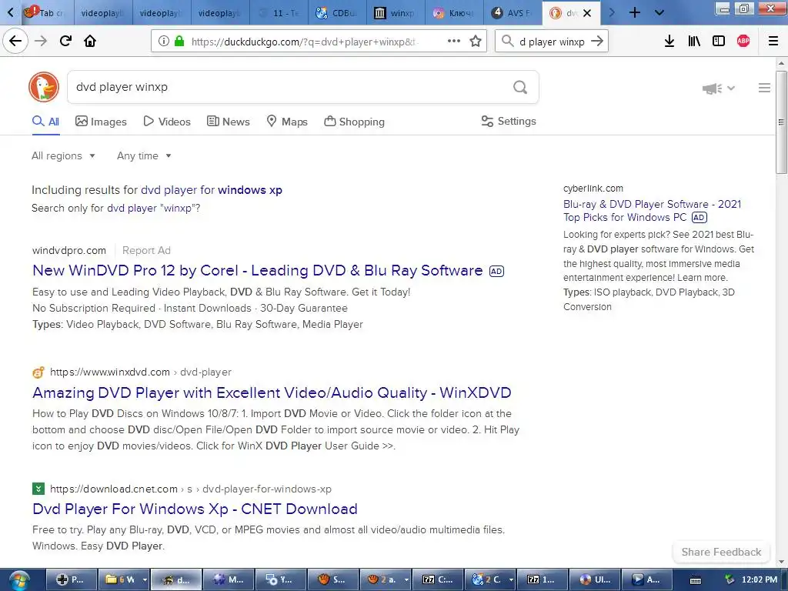Switch to the Images results tab

click(x=101, y=122)
